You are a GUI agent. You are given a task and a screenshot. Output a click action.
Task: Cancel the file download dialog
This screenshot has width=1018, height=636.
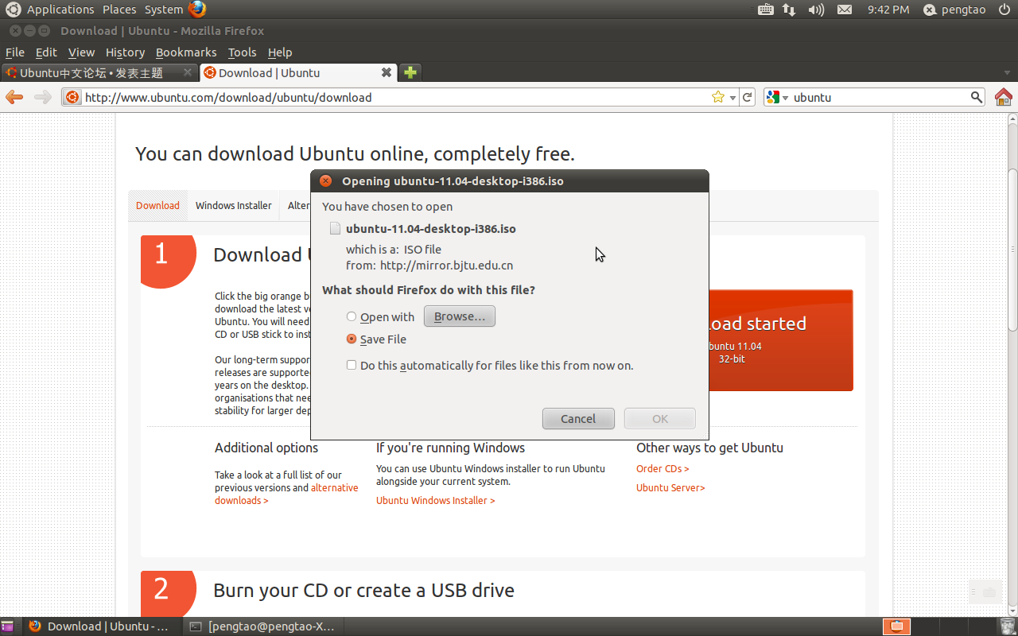pyautogui.click(x=578, y=419)
